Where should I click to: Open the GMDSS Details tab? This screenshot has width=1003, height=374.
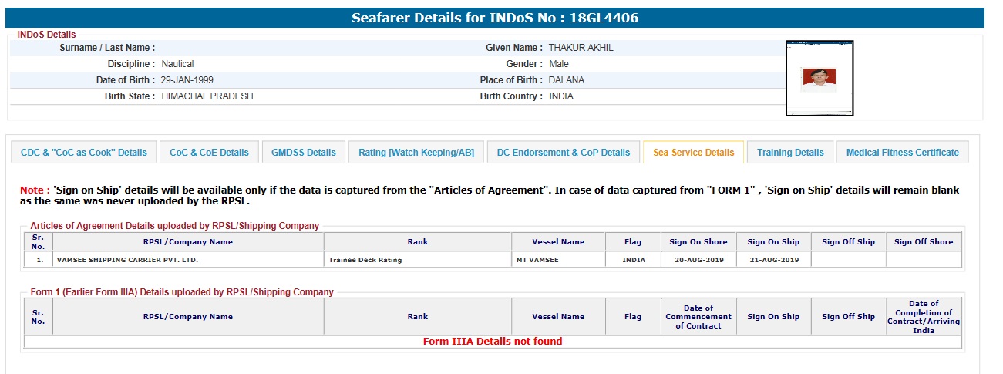click(304, 153)
